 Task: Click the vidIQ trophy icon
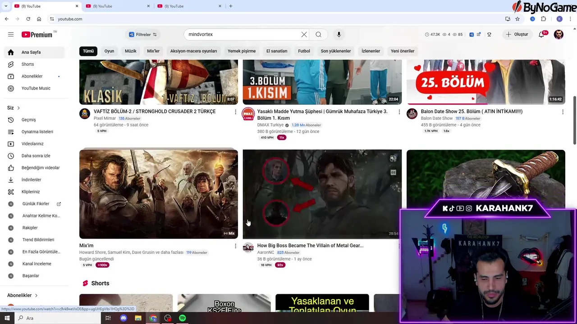pos(489,35)
